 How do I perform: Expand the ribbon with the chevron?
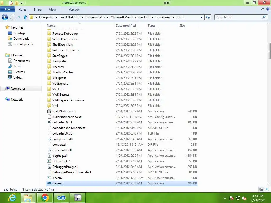pos(262,9)
